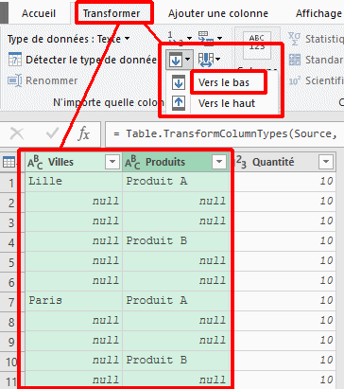Switch to the Transformer tab
Viewport: 344px width, 389px height.
(x=112, y=13)
